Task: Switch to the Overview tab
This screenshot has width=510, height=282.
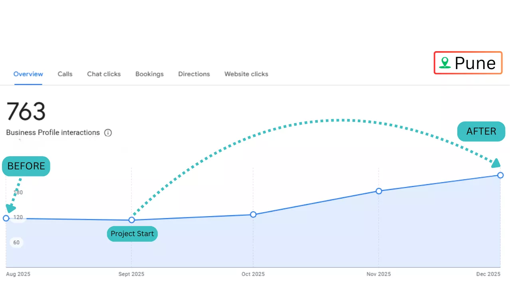Action: coord(28,74)
